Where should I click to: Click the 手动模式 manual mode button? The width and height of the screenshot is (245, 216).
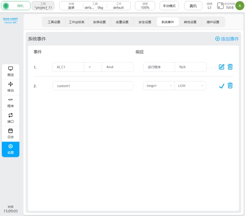[169, 6]
